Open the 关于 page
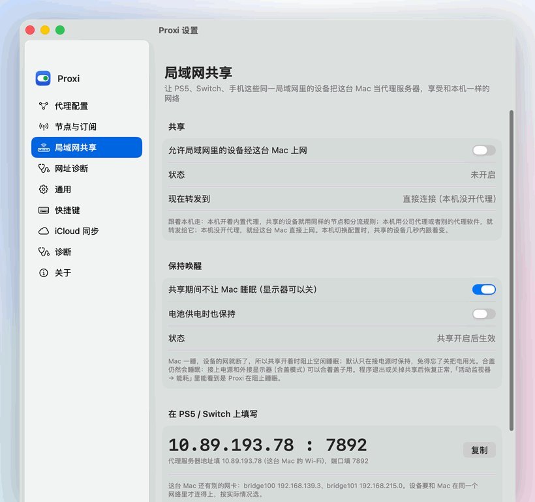 click(87, 273)
